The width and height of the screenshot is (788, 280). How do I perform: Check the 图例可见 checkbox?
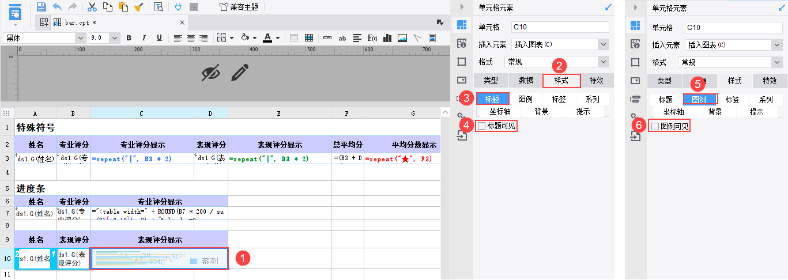click(655, 126)
